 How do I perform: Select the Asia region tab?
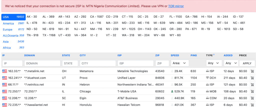point(13,41)
